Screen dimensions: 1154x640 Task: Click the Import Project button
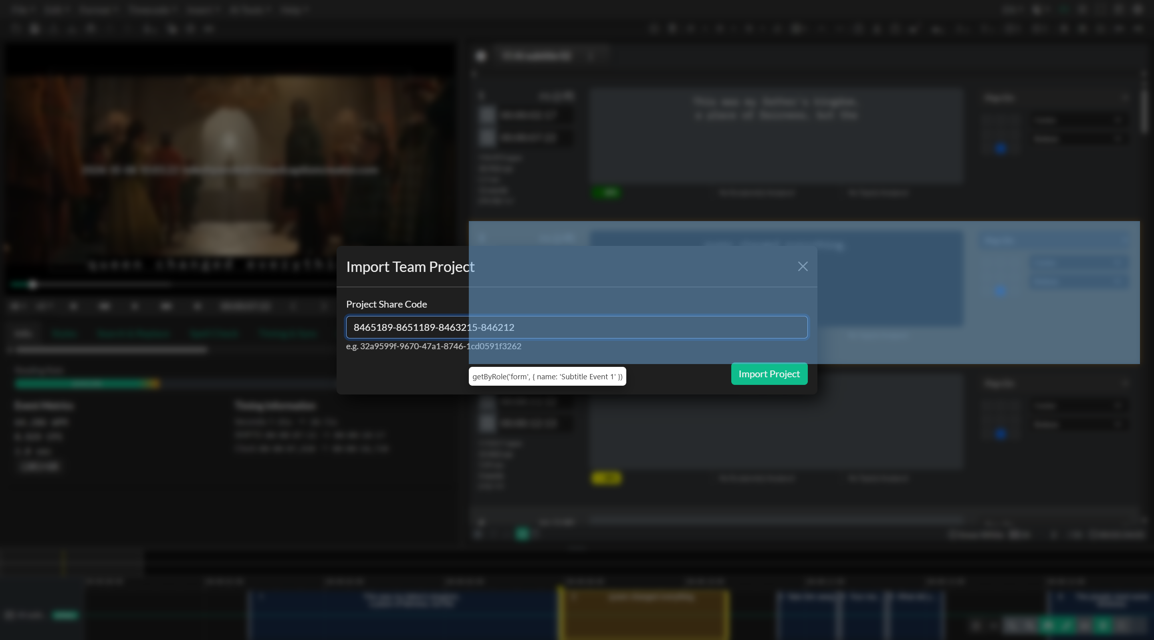coord(769,374)
